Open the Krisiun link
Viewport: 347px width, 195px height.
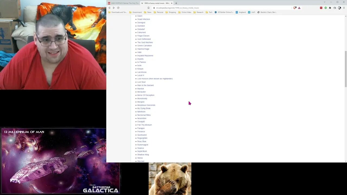[x=140, y=69]
